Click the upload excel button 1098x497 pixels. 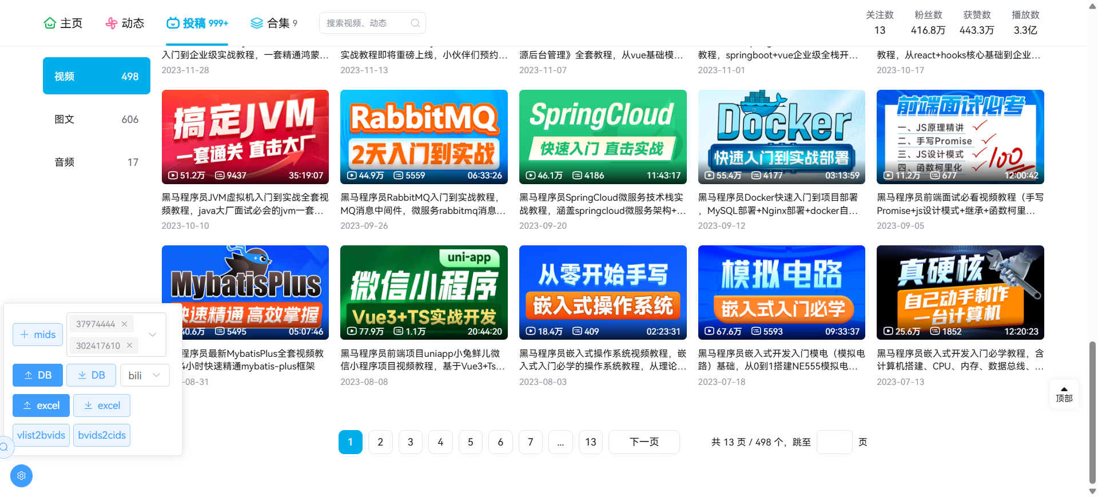click(x=41, y=405)
